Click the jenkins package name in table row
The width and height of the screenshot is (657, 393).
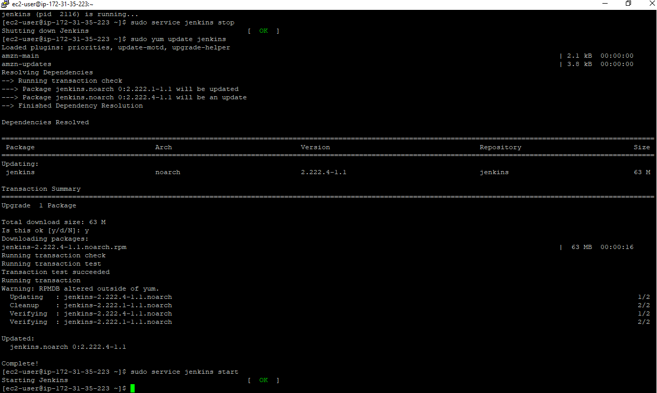click(x=20, y=173)
